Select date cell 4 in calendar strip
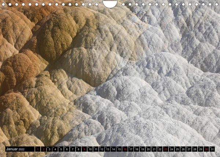 [55, 149]
